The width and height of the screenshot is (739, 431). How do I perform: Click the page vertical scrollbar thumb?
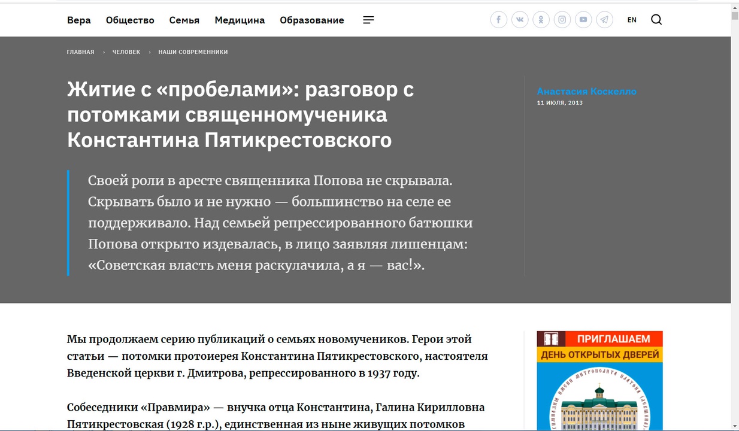pyautogui.click(x=735, y=16)
